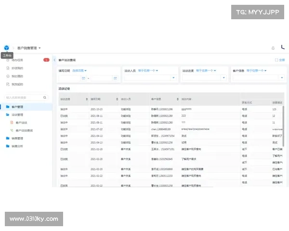289x231 pixels.
Task: Open the start date calendar icon
Action: (83, 78)
